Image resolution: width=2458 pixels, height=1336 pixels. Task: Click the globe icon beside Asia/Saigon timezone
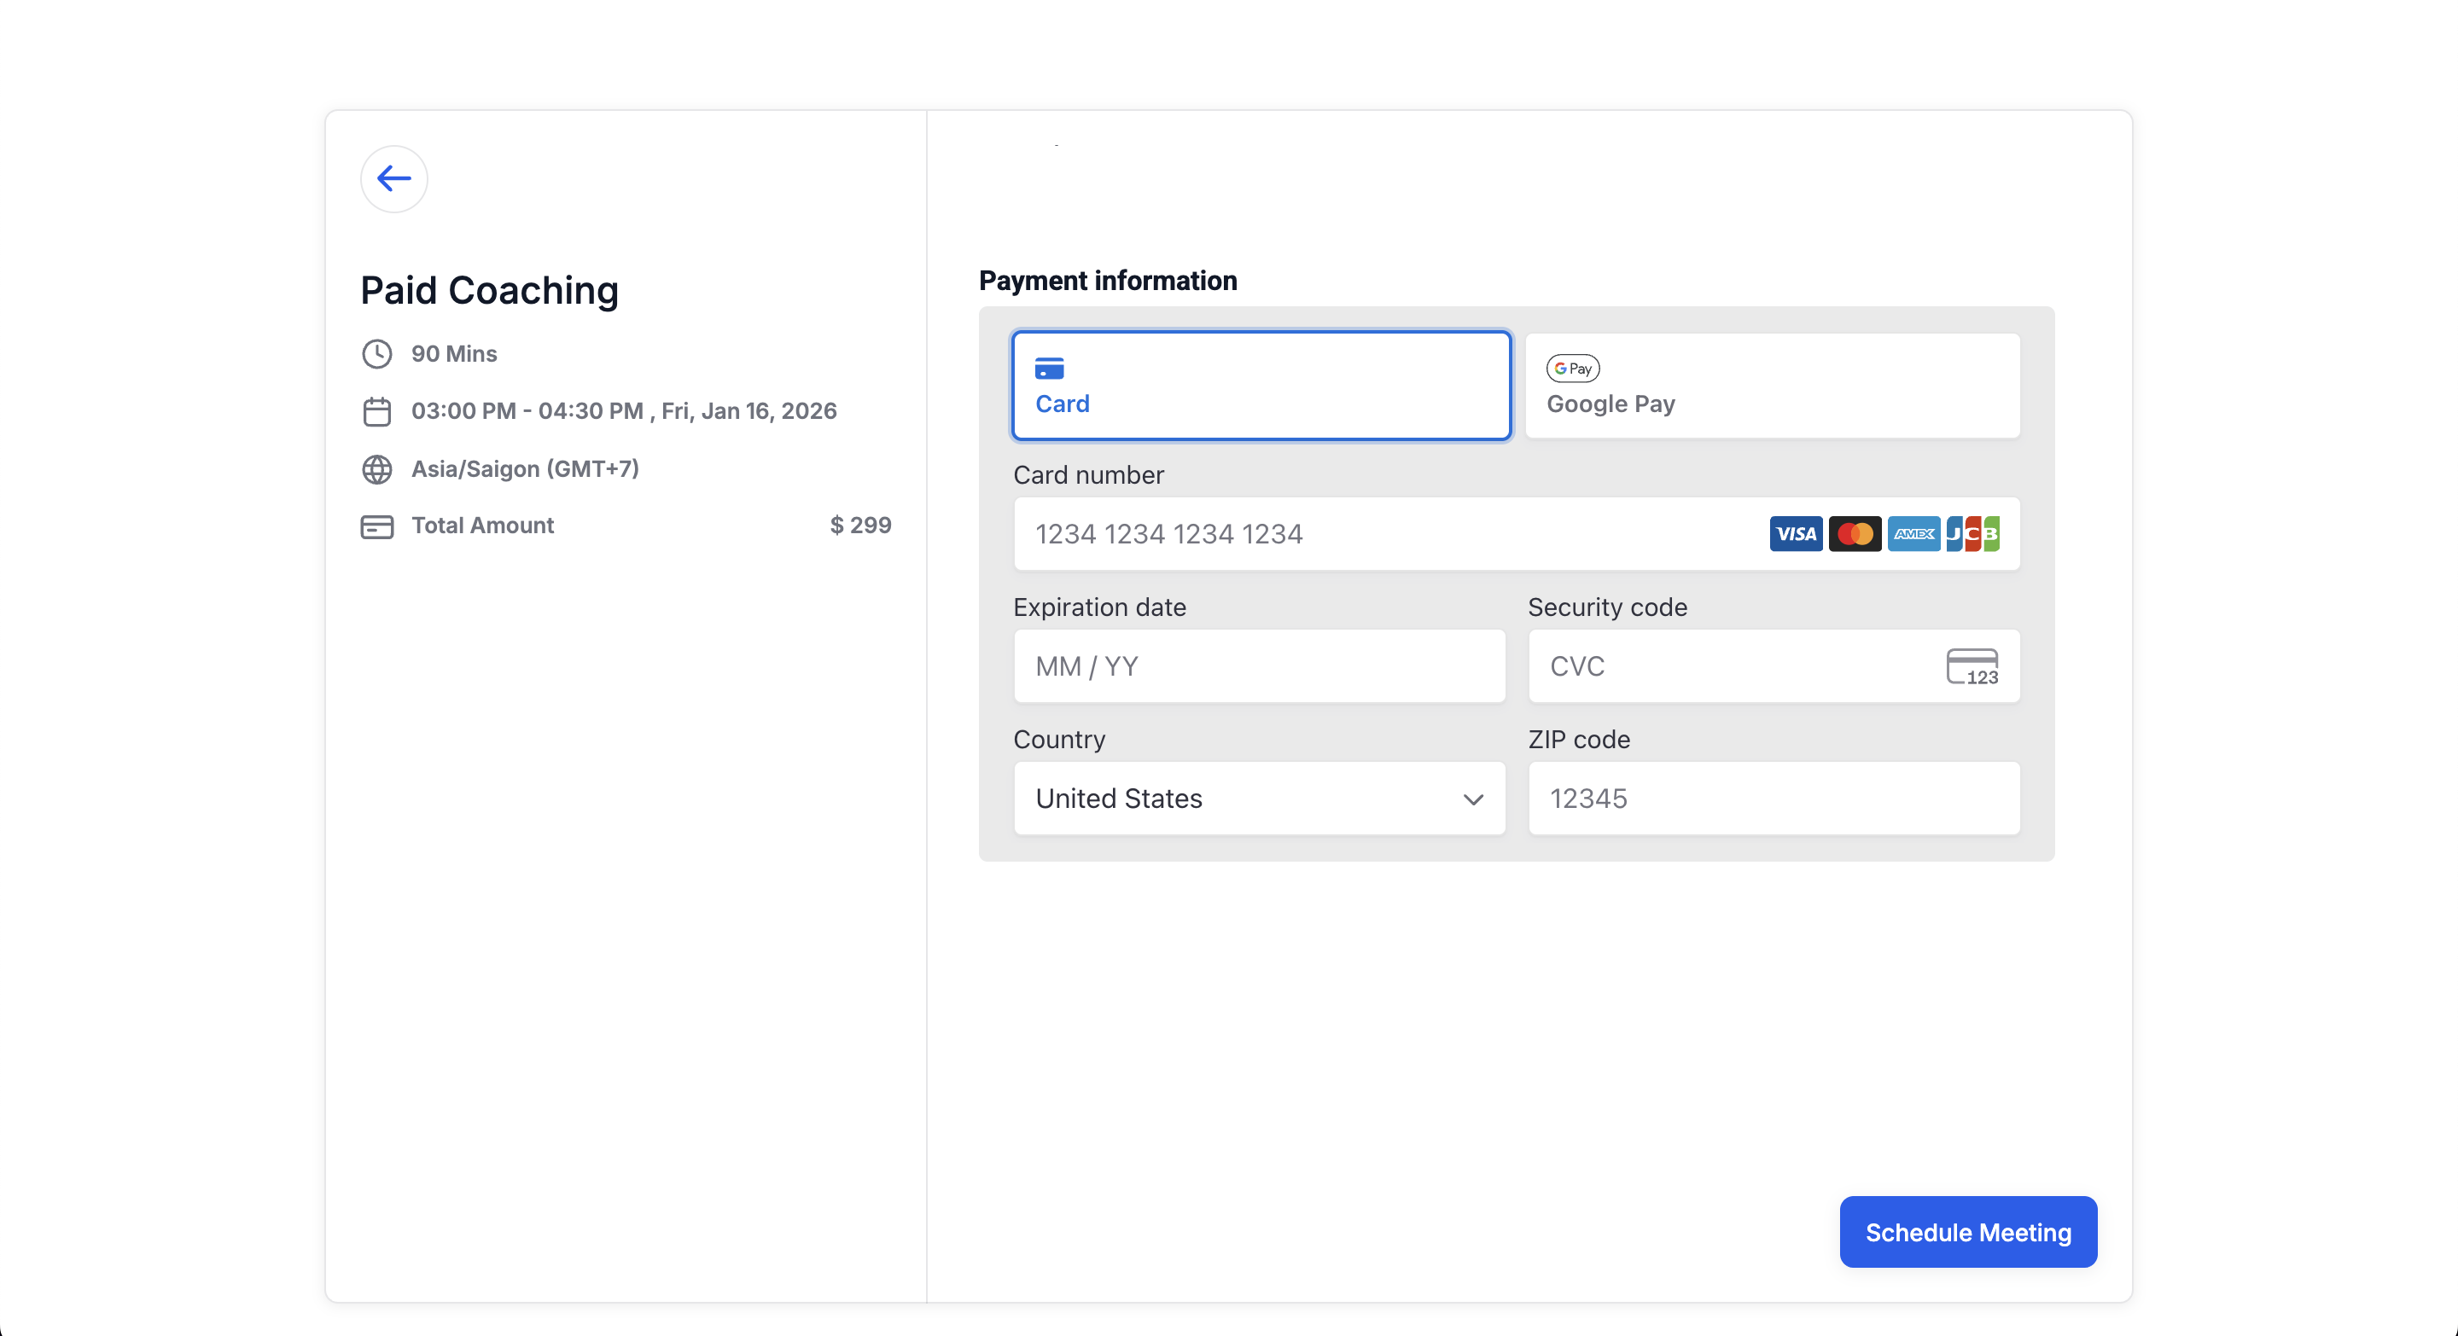[x=377, y=469]
